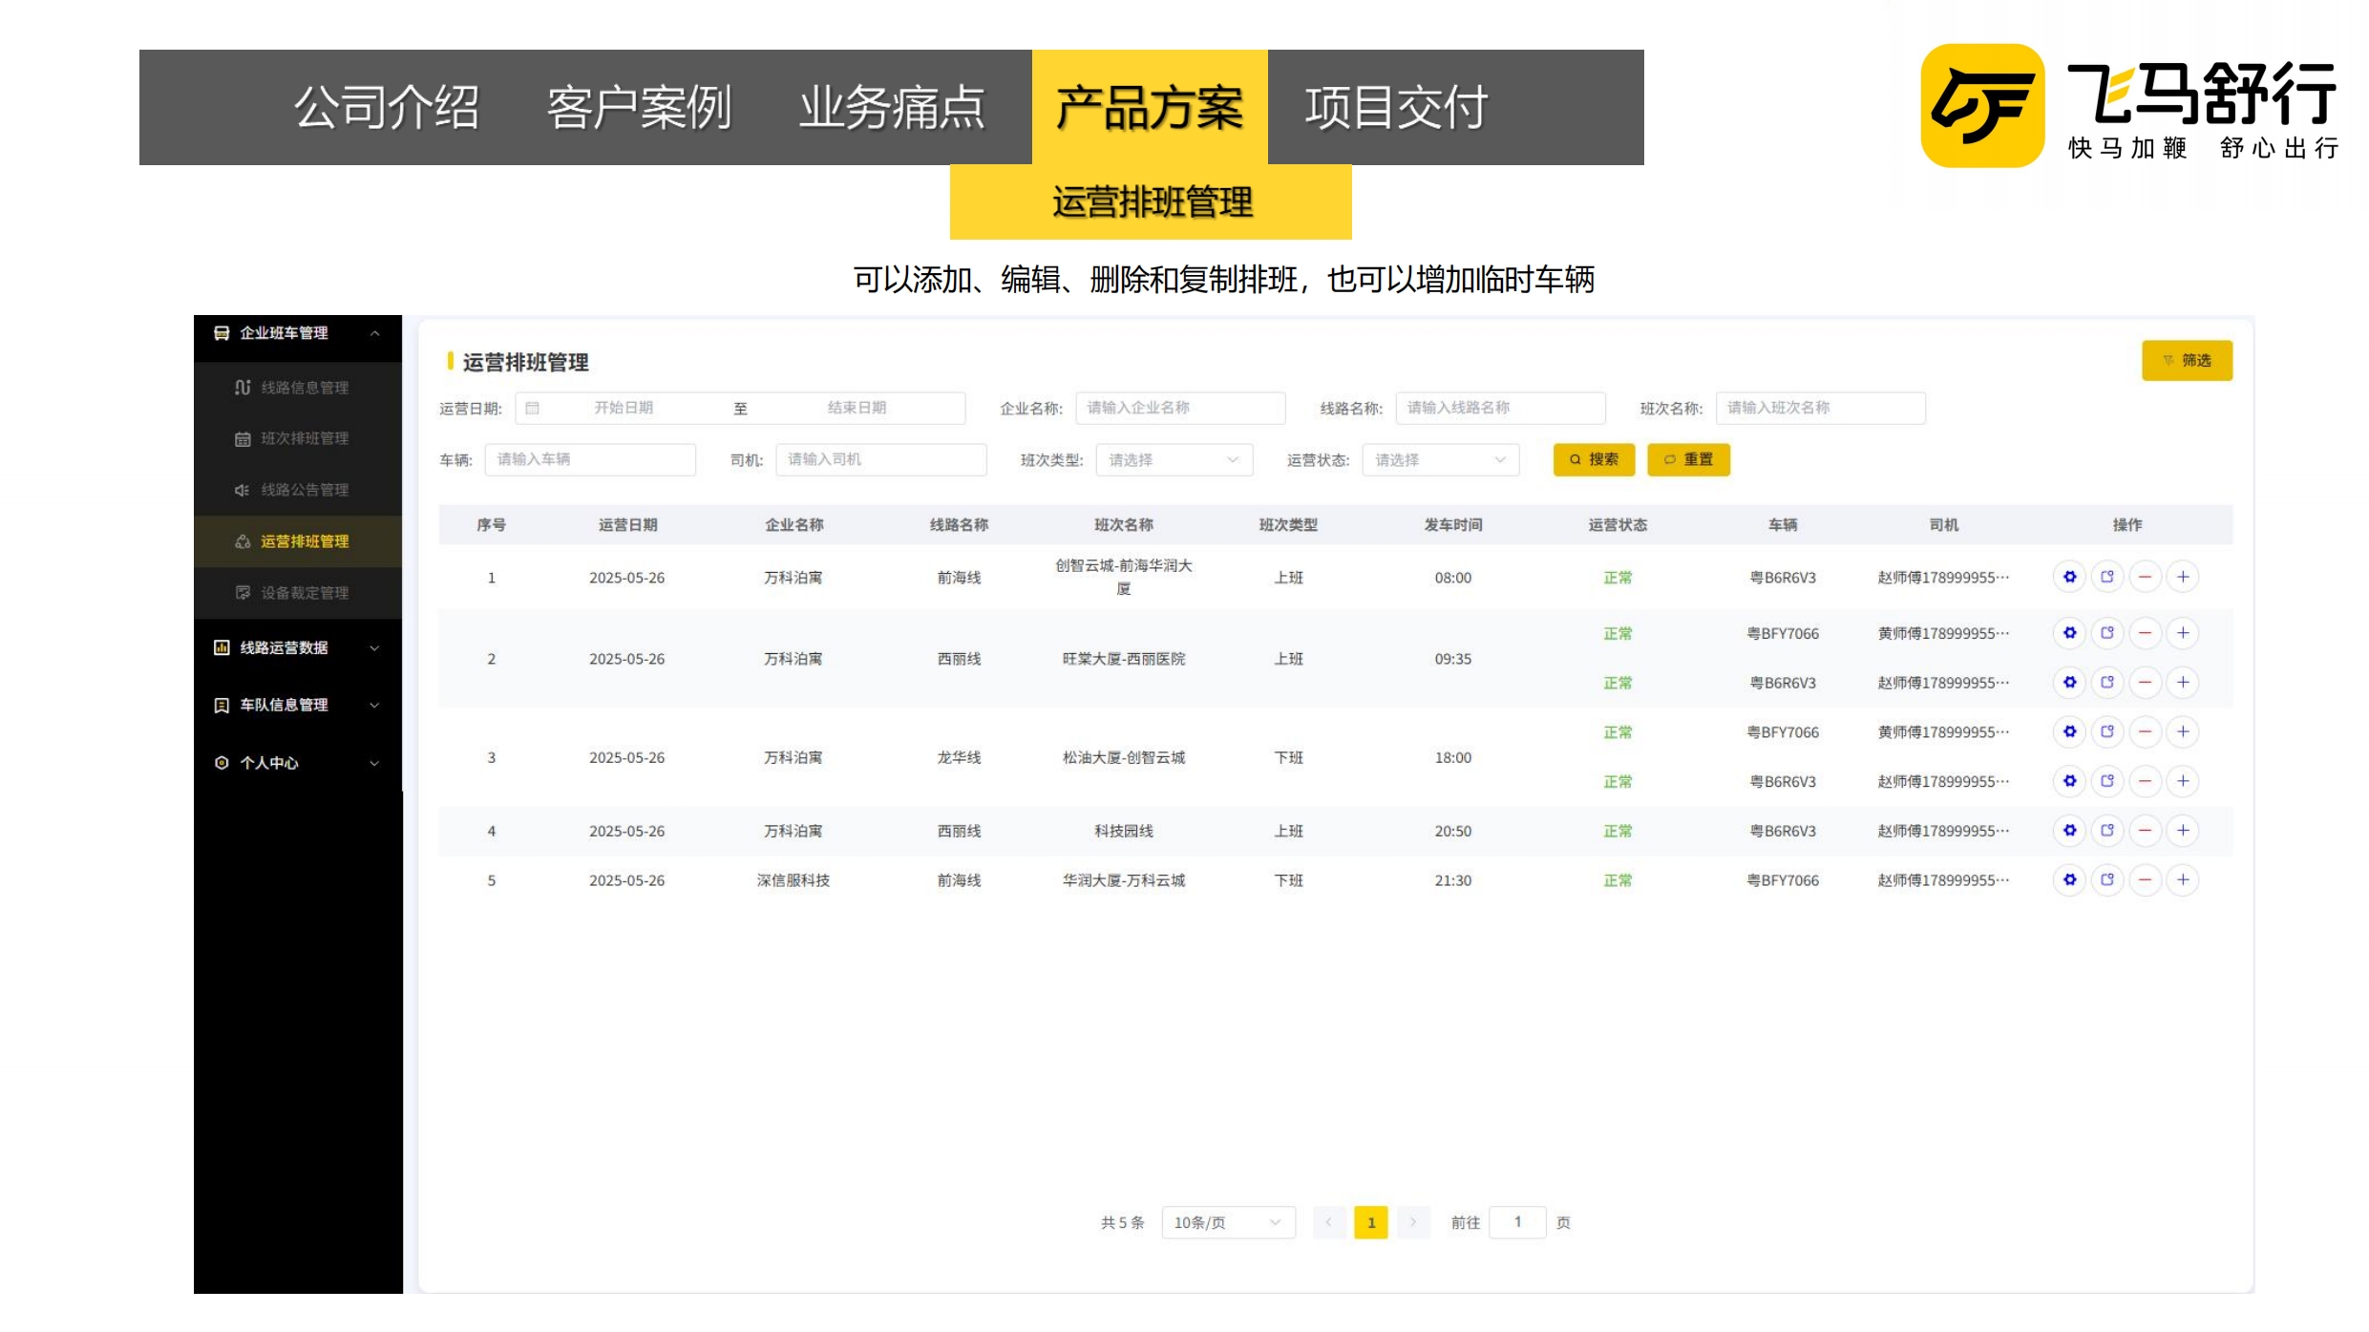Copy the 09:35 黄师傅 粤BFY7066 entry
The image size is (2369, 1332).
(x=2107, y=633)
